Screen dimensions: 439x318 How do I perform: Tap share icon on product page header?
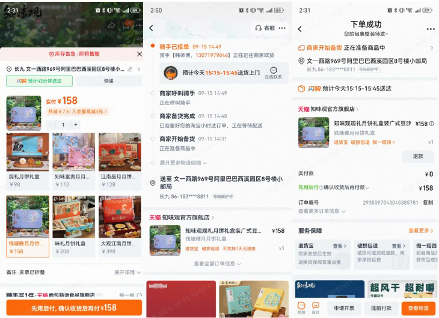click(x=111, y=26)
